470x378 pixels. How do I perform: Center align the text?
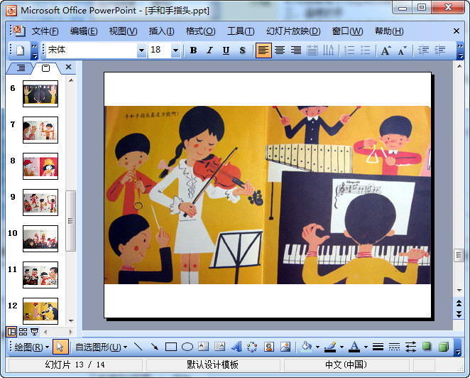[x=280, y=50]
